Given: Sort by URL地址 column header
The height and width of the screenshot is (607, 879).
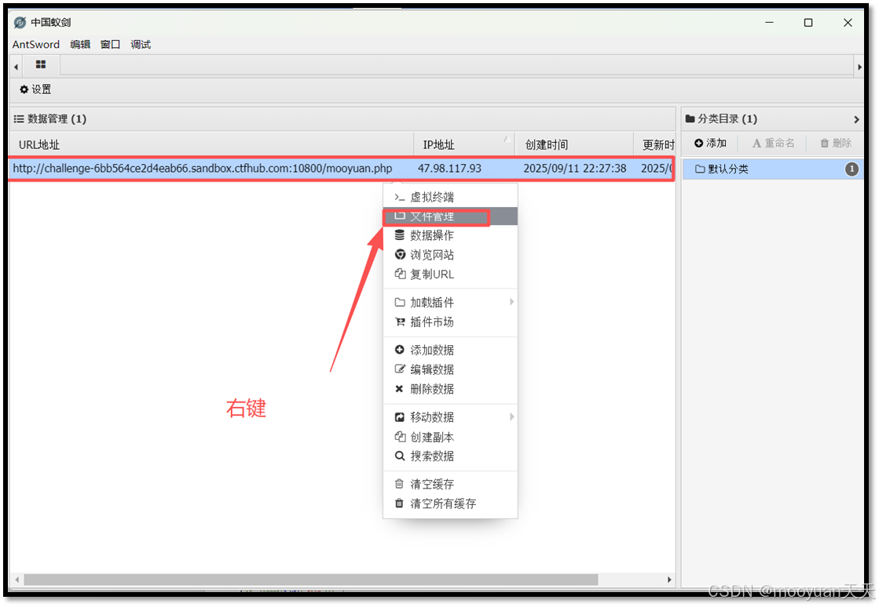Looking at the screenshot, I should (x=212, y=145).
